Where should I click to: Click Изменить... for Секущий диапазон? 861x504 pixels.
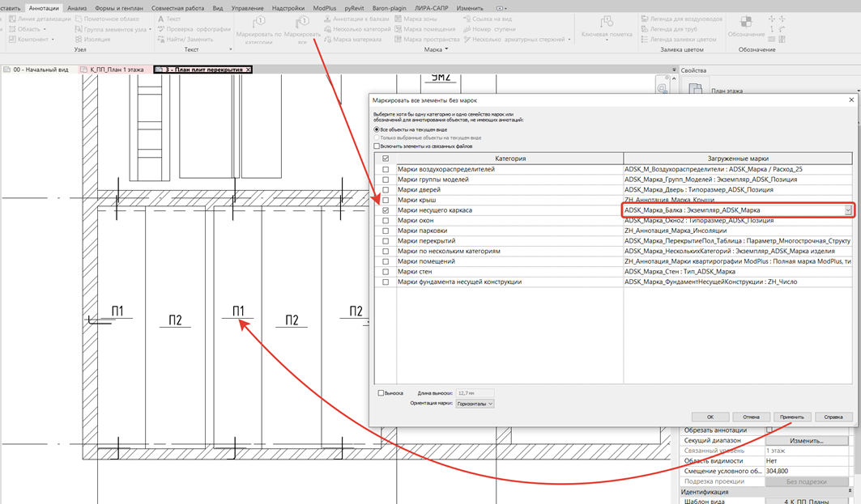click(x=806, y=440)
